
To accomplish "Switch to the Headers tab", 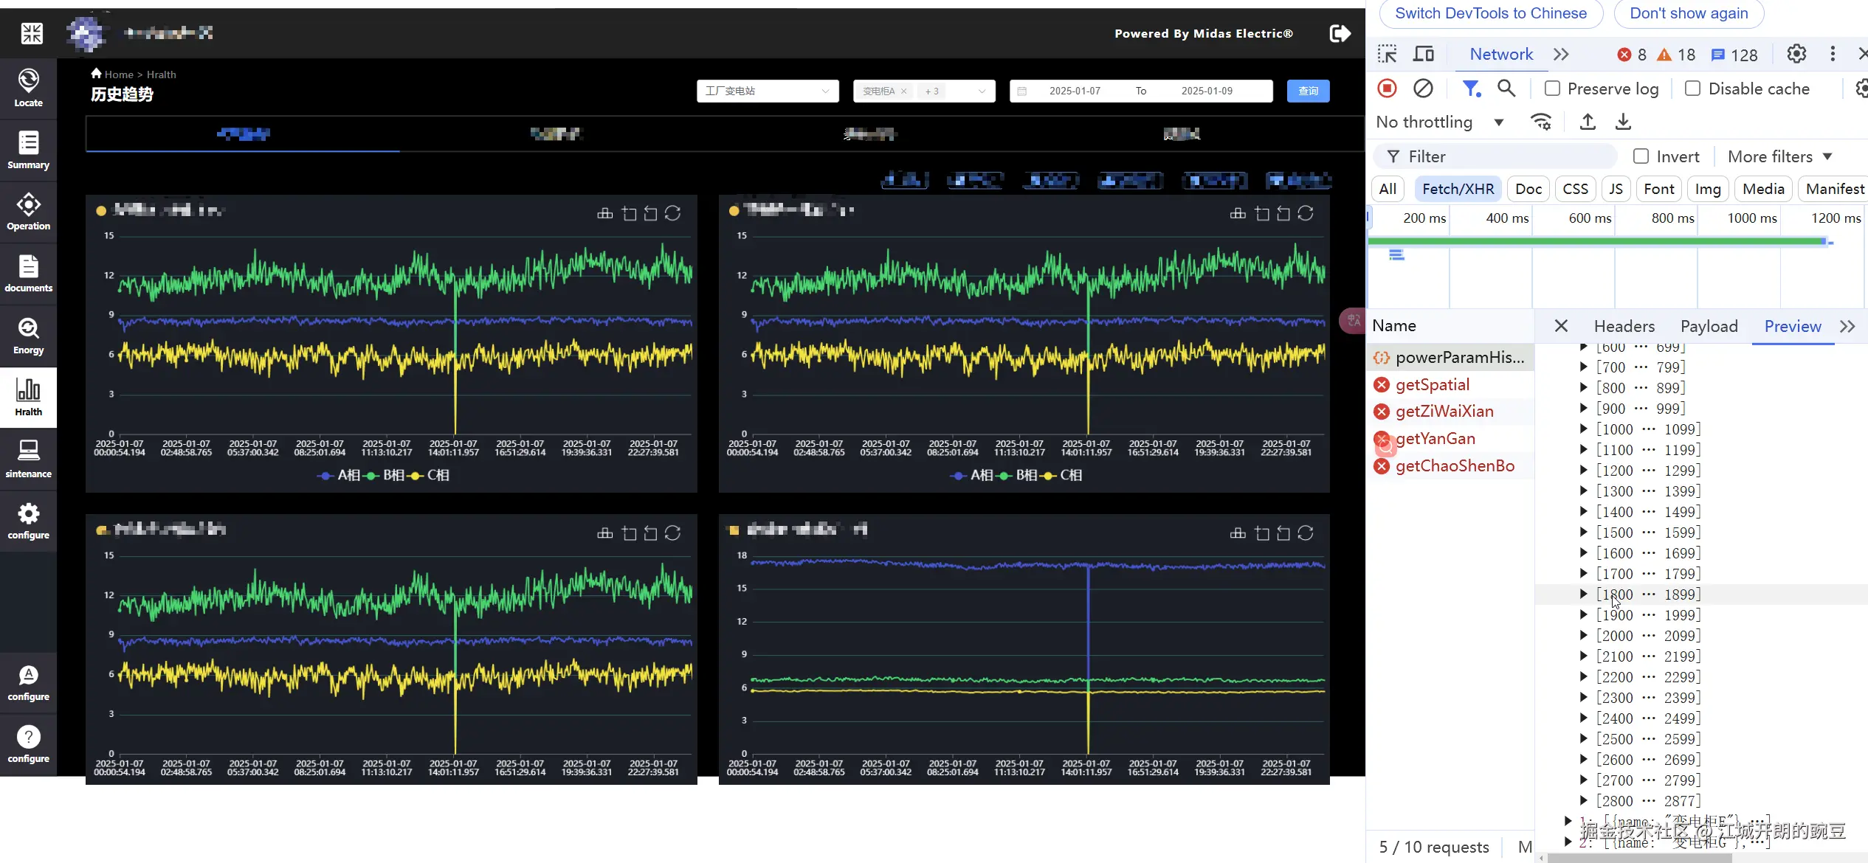I will pos(1624,326).
